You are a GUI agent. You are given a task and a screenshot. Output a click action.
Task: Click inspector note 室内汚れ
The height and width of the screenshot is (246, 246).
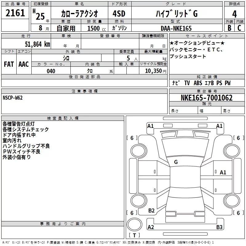pyautogui.click(x=12, y=141)
